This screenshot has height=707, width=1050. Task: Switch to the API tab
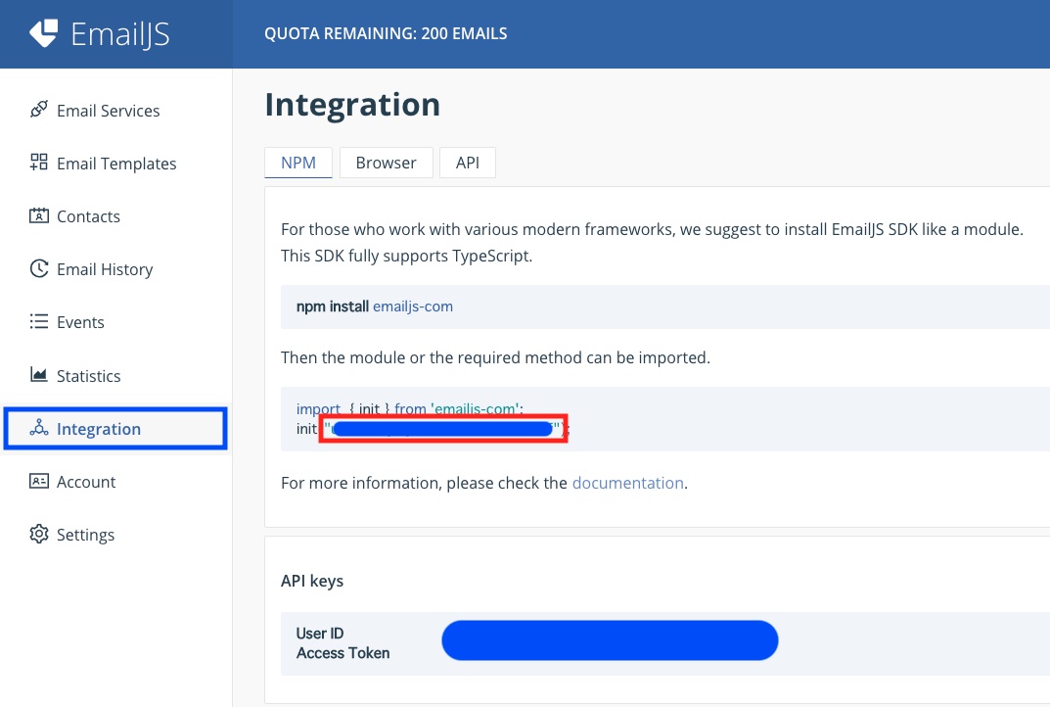467,163
